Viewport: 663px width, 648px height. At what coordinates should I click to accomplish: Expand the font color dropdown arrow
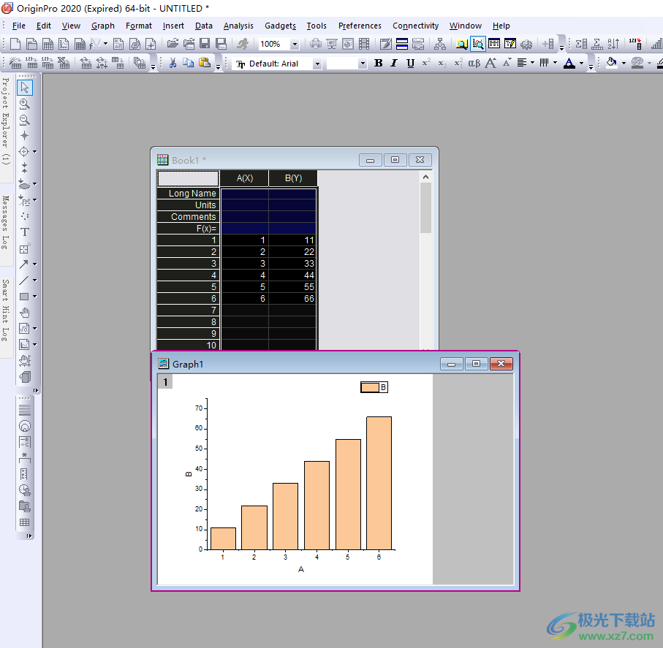(581, 64)
